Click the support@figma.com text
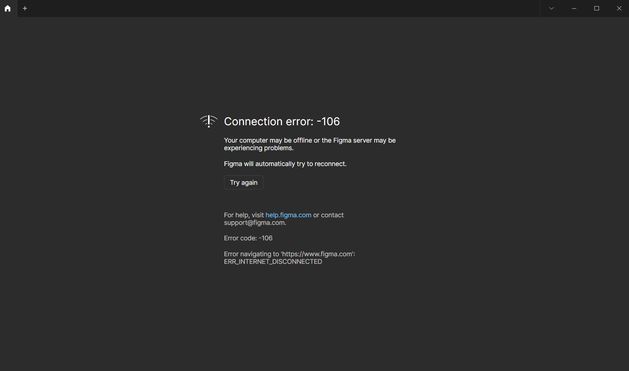The width and height of the screenshot is (629, 371). tap(254, 223)
